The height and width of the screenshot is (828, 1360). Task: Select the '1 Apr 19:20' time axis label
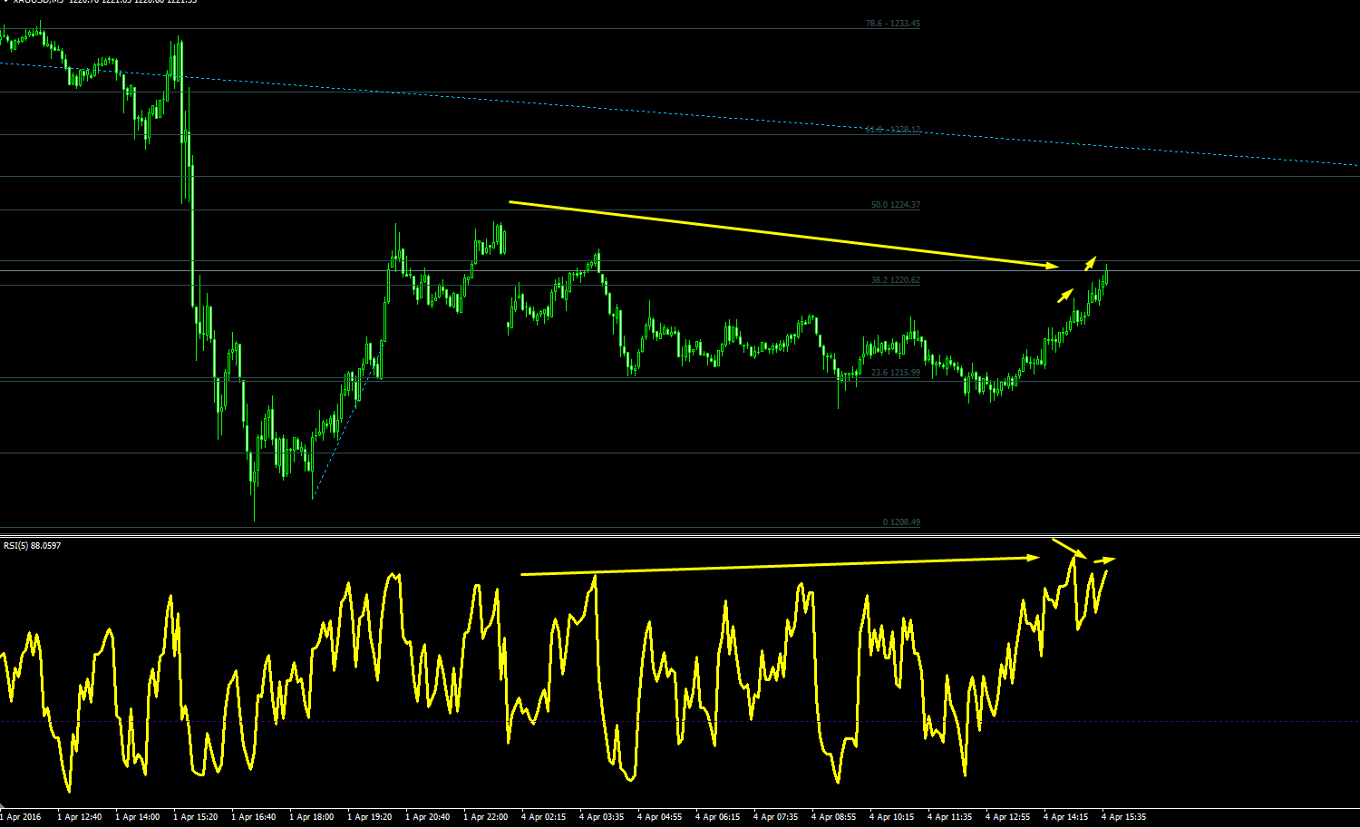(369, 817)
